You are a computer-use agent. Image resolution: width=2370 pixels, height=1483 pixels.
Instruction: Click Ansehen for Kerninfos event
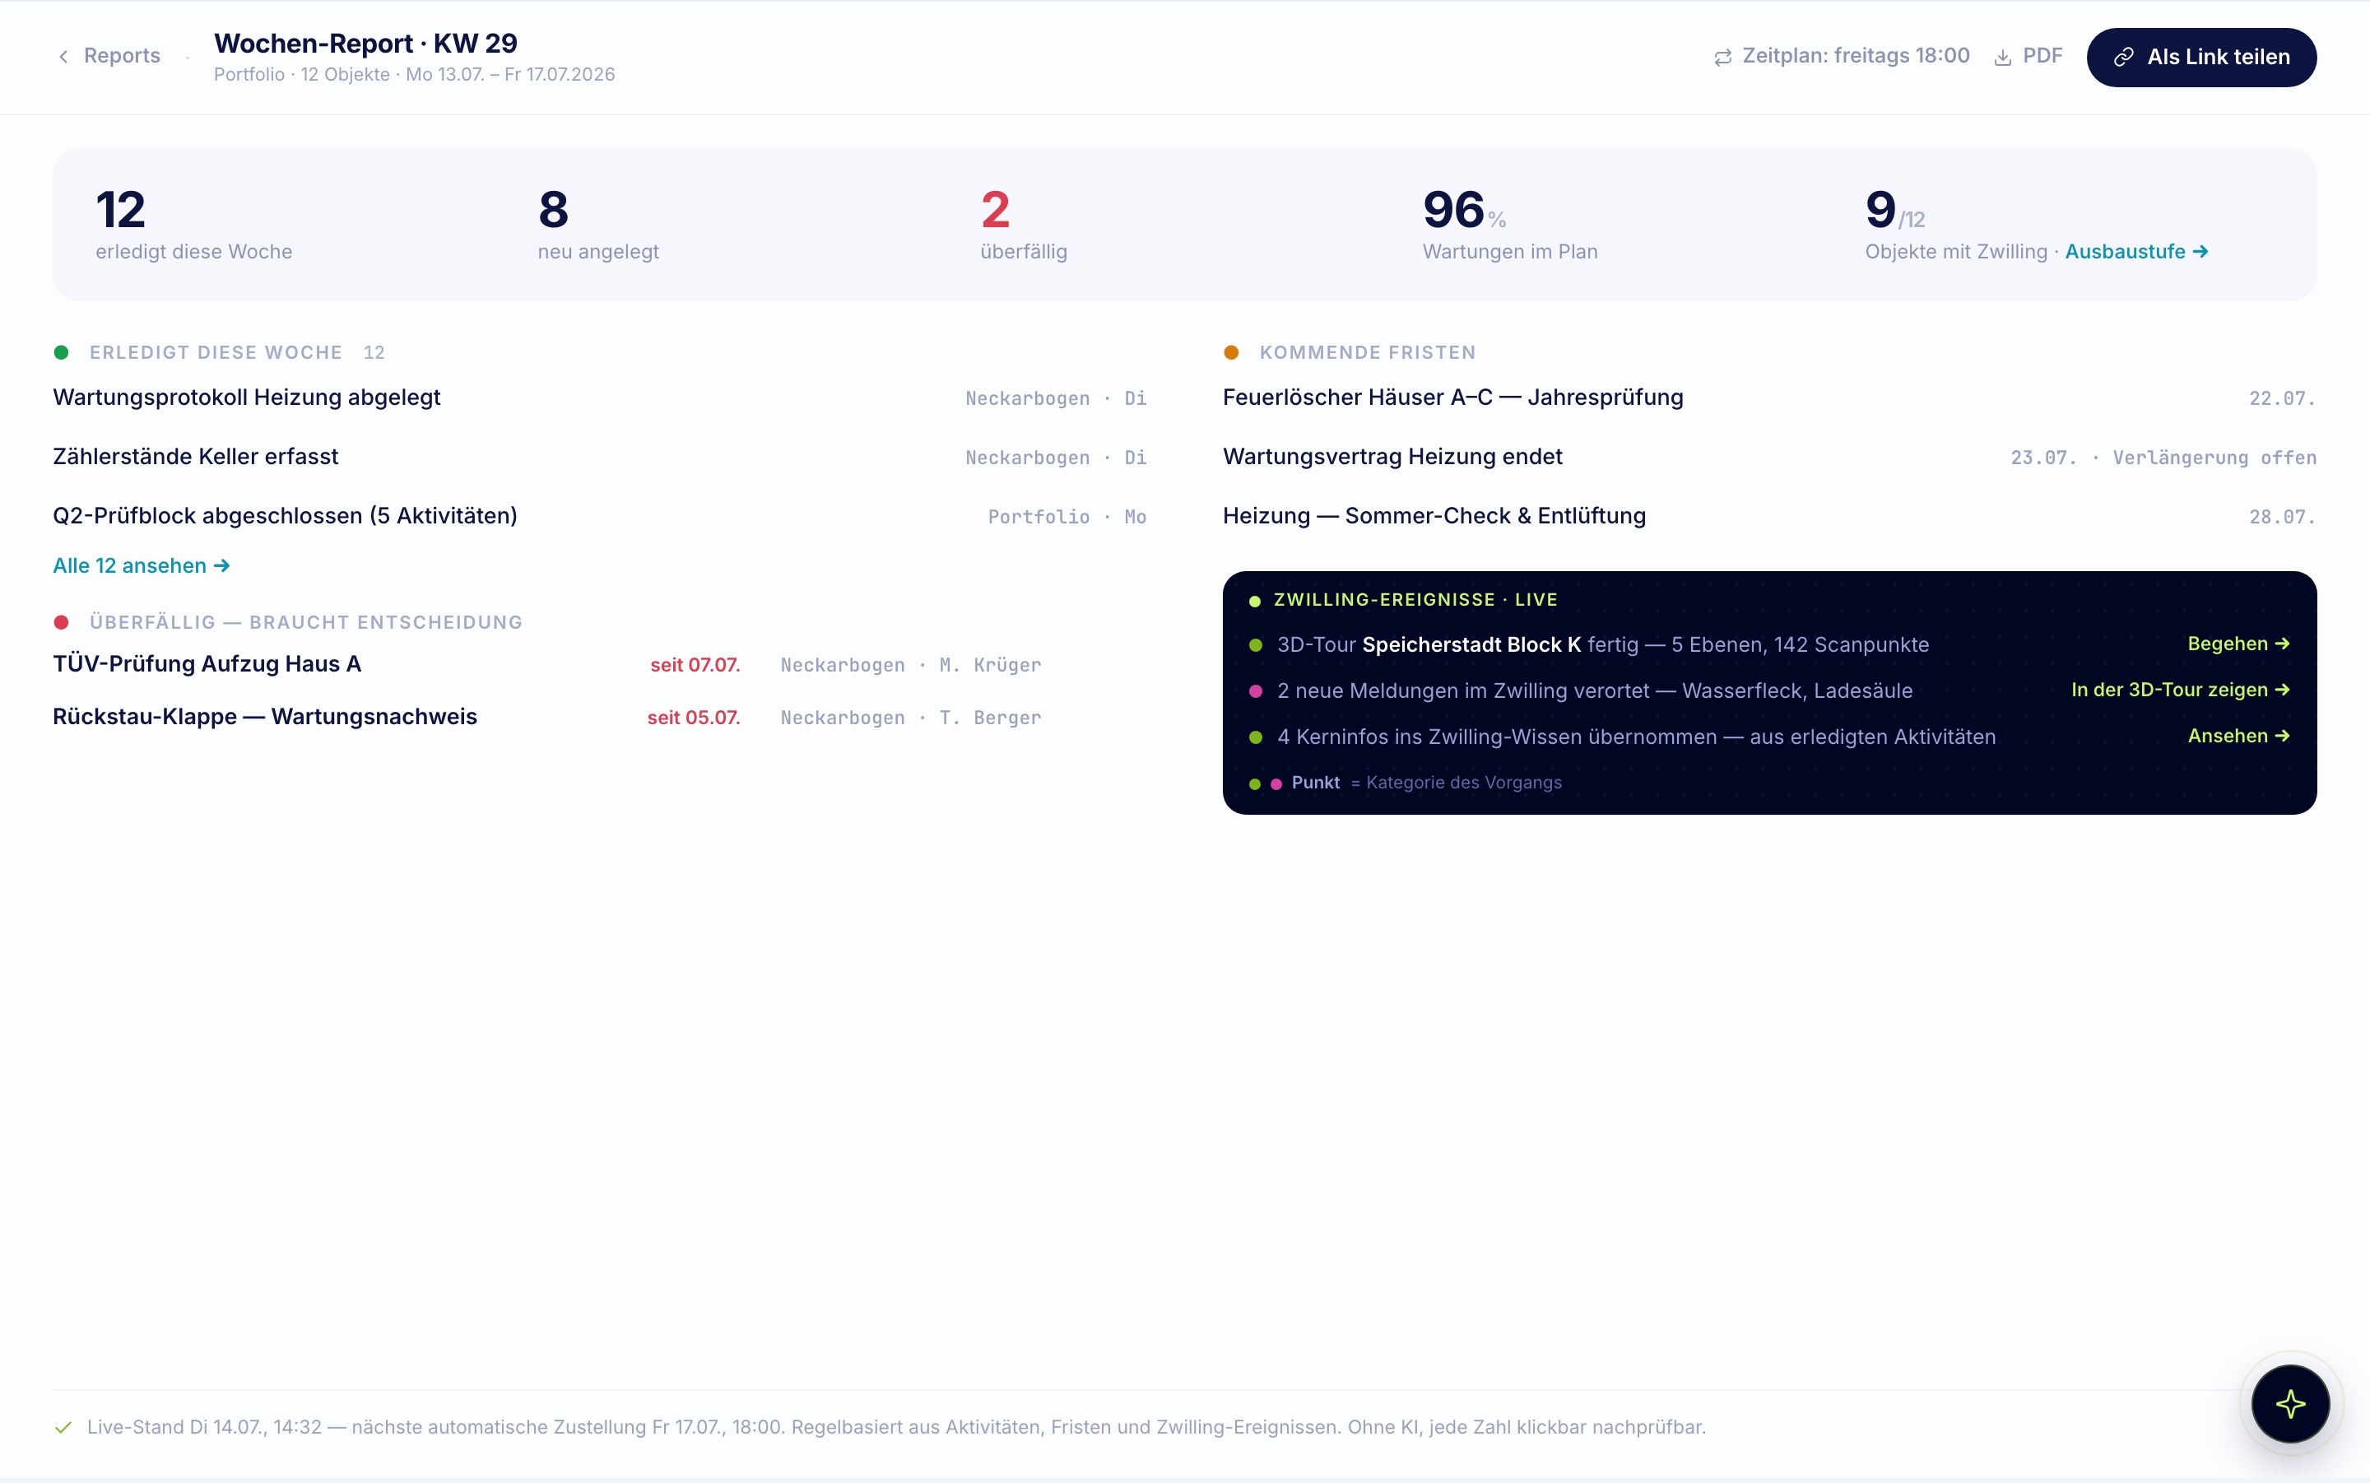click(2238, 736)
